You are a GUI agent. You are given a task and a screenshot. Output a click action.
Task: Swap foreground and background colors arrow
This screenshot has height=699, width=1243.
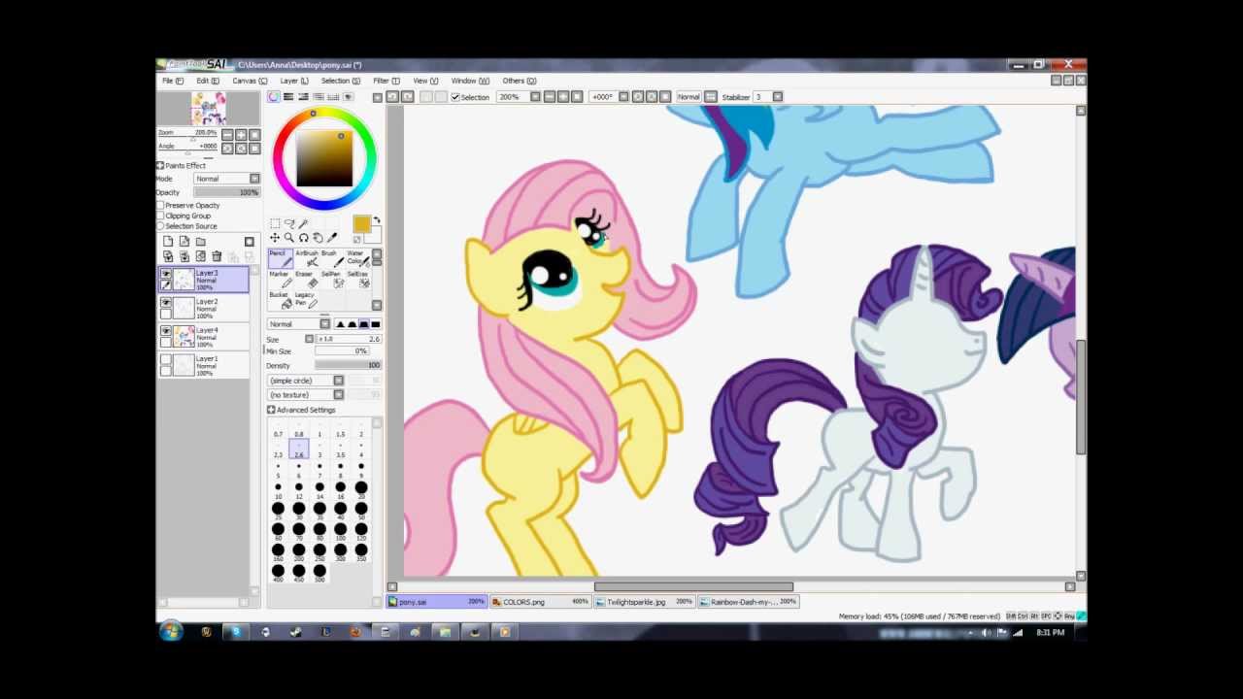click(377, 220)
